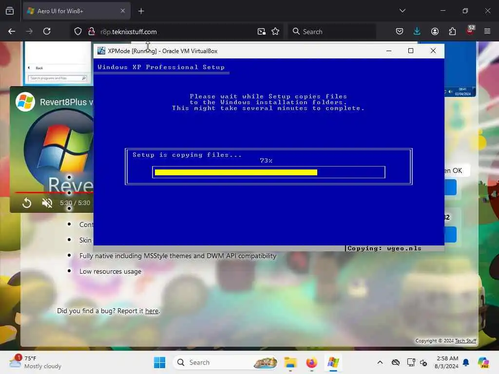Unmute the Revert8Plus video
499x374 pixels.
[47, 203]
